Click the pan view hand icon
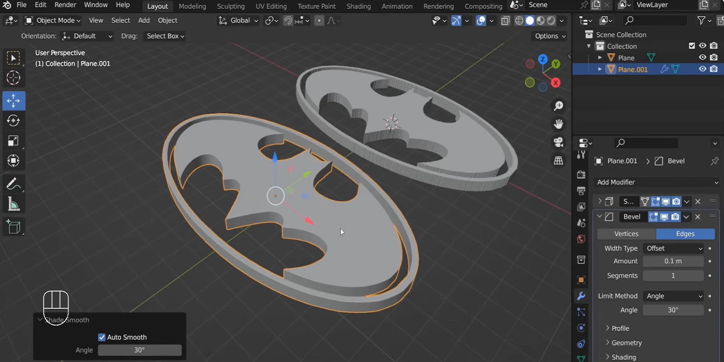 (558, 124)
